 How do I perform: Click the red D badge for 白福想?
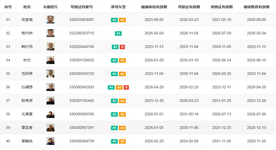126,87
